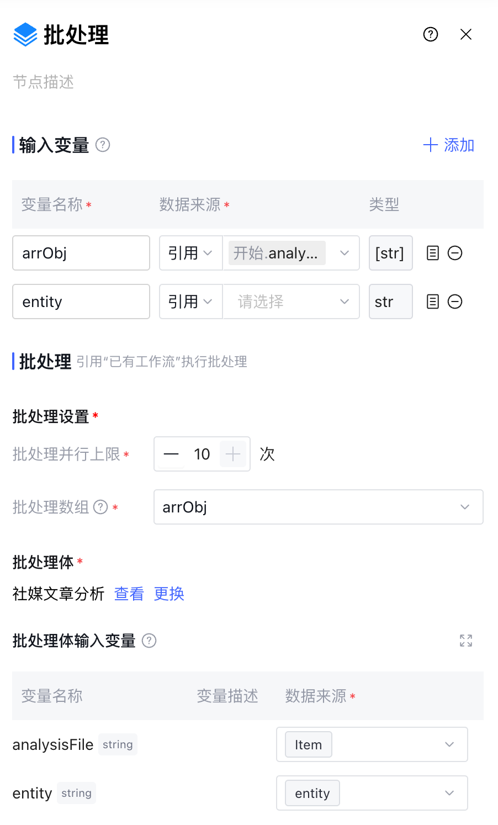498x825 pixels.
Task: Click the help icon beside 批处理体输入变量
Action: (149, 641)
